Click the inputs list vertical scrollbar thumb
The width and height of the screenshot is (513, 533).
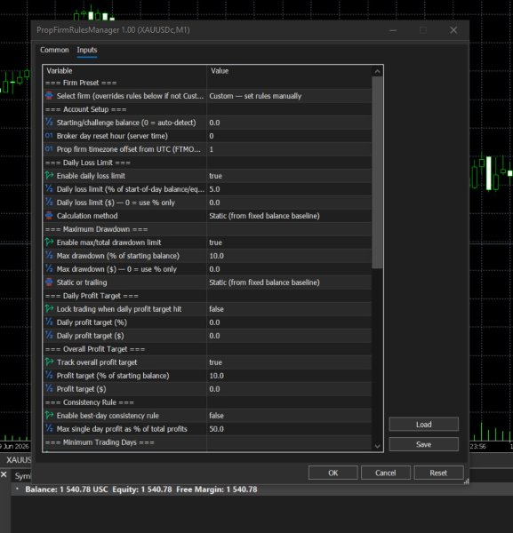(x=377, y=172)
